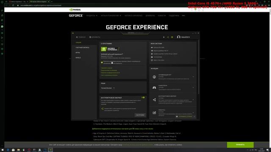This screenshot has width=271, height=152.
Task: Select the Games (Игры) settings section
Action: point(77,52)
